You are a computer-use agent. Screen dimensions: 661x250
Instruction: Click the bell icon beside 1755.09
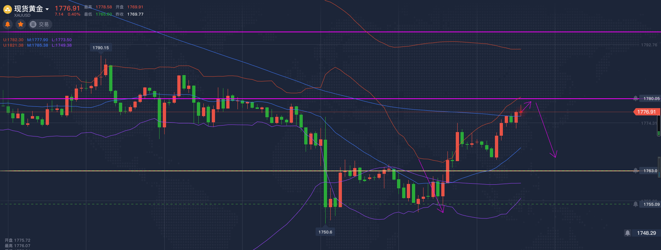pos(636,204)
